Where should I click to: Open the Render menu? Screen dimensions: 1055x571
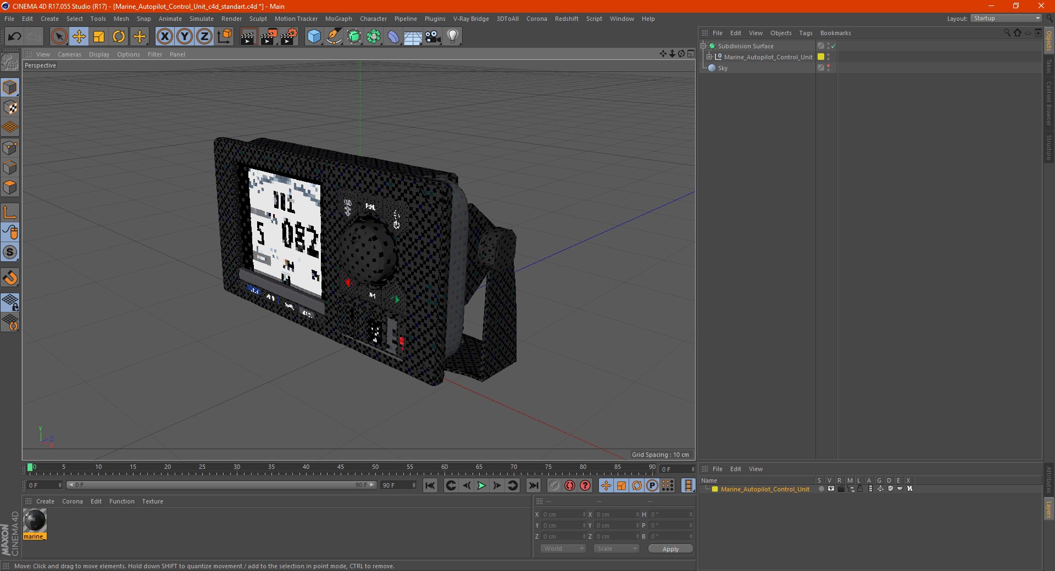231,19
